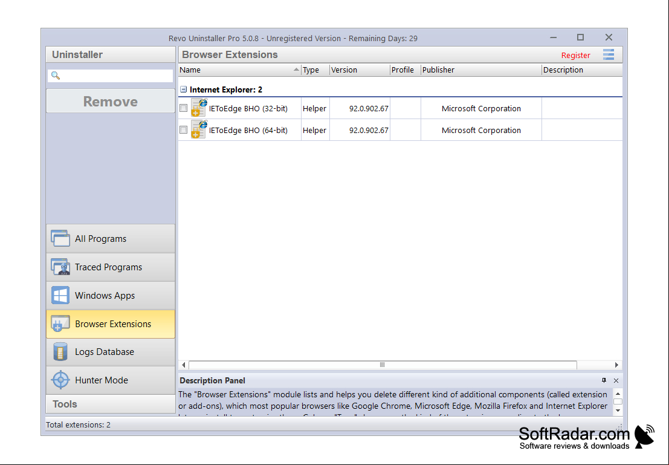Collapse the Internet Explorer group
669x465 pixels.
[x=184, y=89]
